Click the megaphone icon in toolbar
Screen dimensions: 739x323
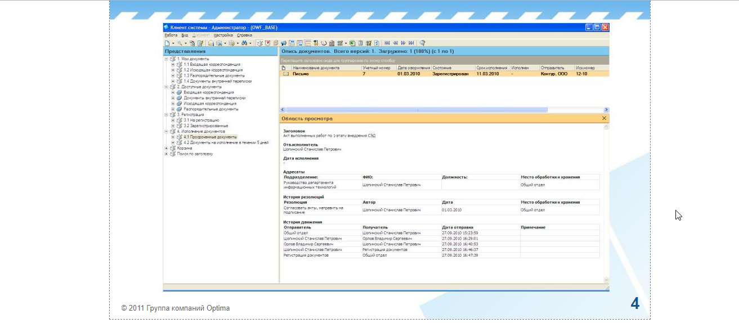coord(284,43)
